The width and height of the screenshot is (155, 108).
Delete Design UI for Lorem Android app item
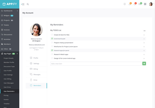(x=144, y=59)
